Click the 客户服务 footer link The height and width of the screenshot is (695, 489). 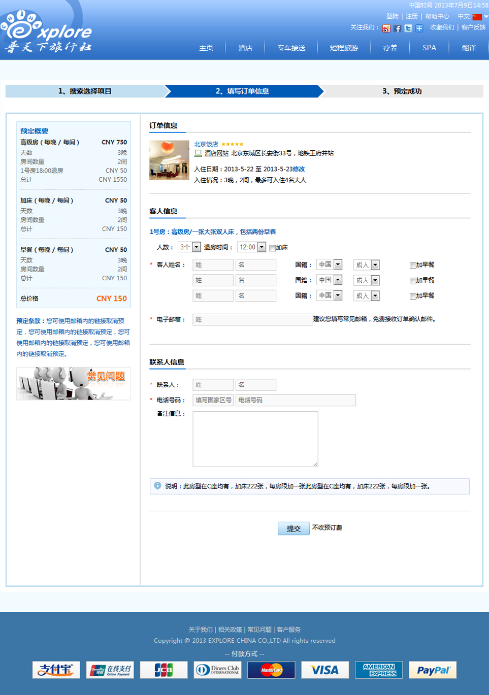[289, 630]
